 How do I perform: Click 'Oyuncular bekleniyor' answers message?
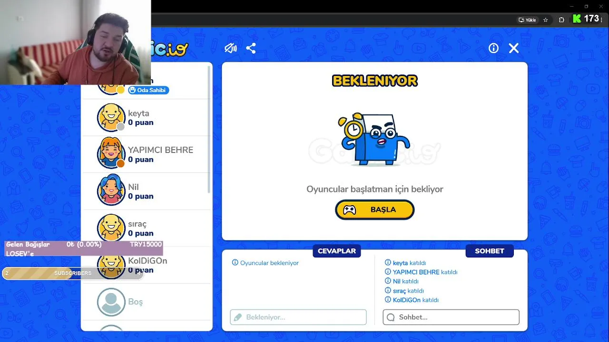[265, 263]
